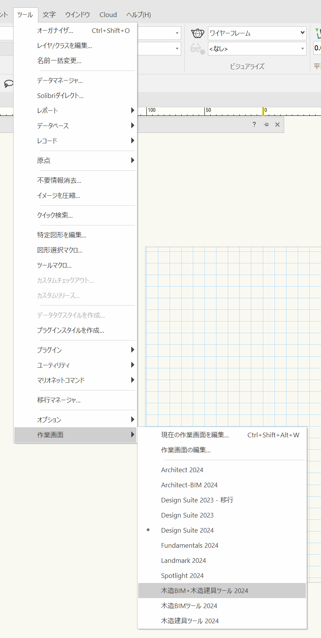Viewport: 321px width, 638px height.
Task: Expand the ユーティリティ submenu
Action: click(x=75, y=365)
